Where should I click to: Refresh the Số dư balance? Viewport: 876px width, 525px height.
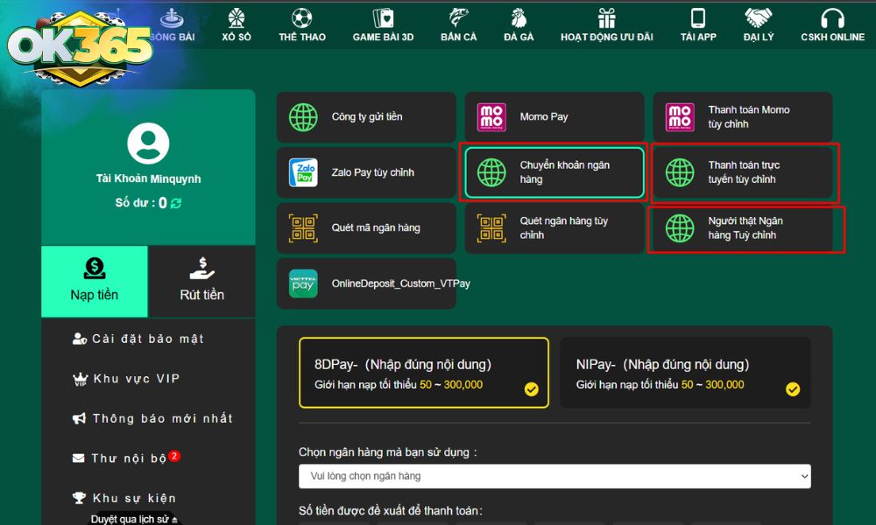coord(175,201)
